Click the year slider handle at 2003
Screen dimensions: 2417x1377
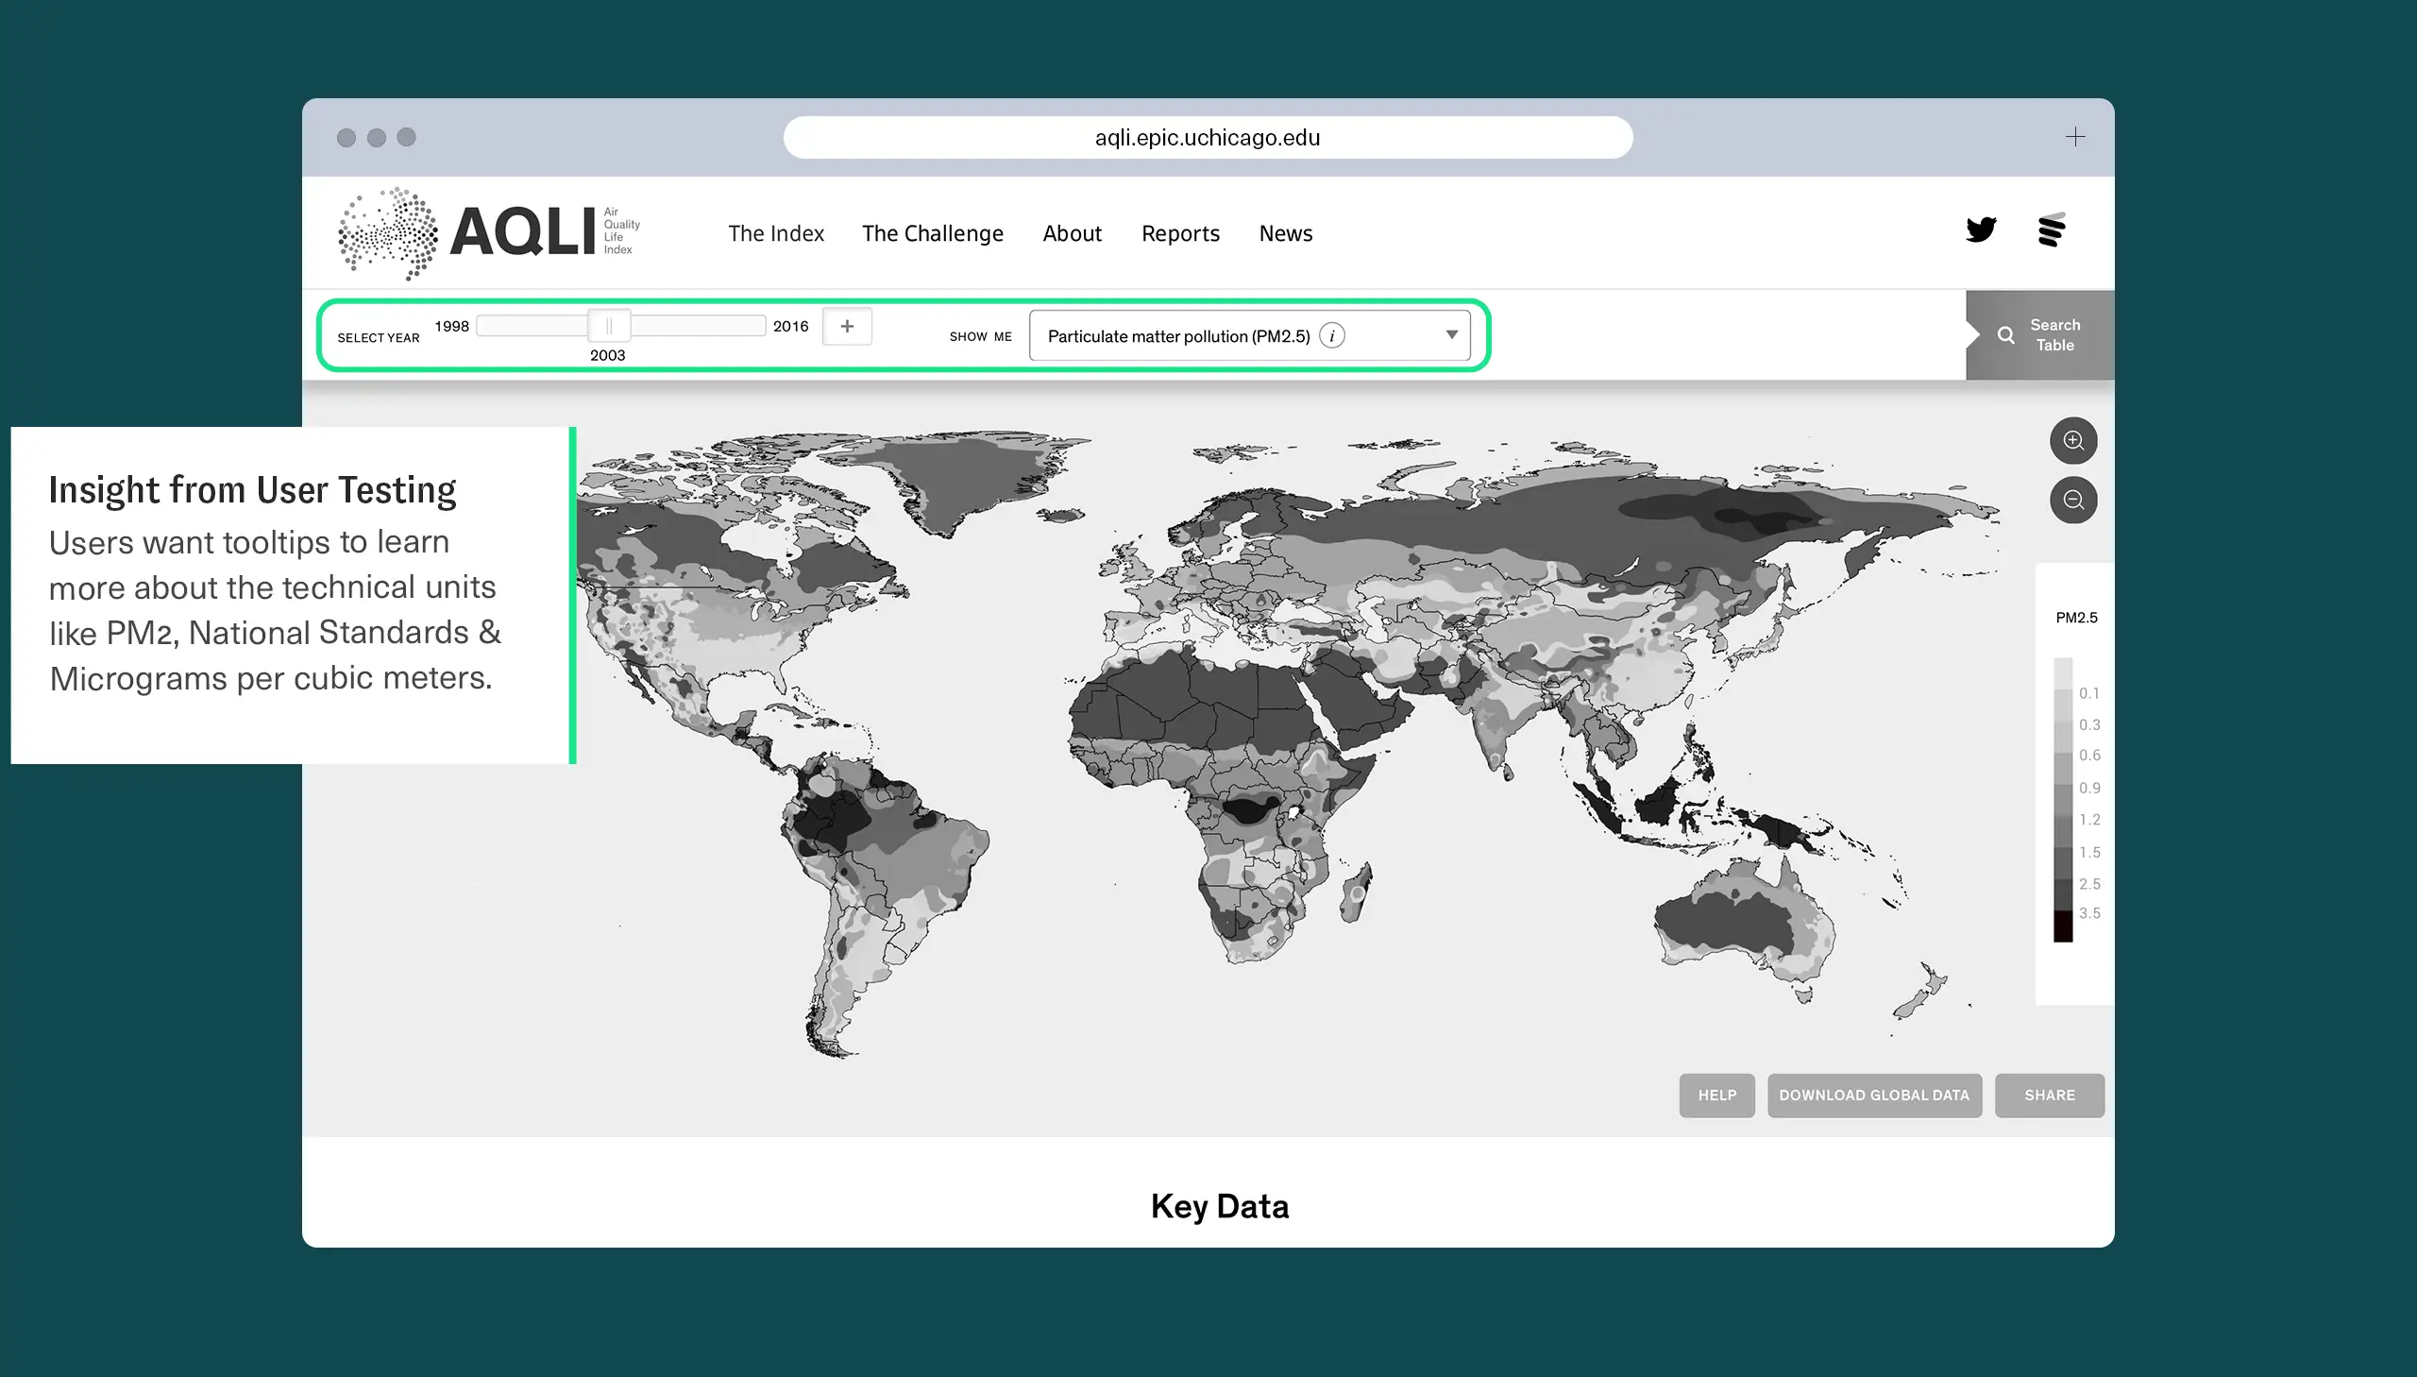point(609,326)
